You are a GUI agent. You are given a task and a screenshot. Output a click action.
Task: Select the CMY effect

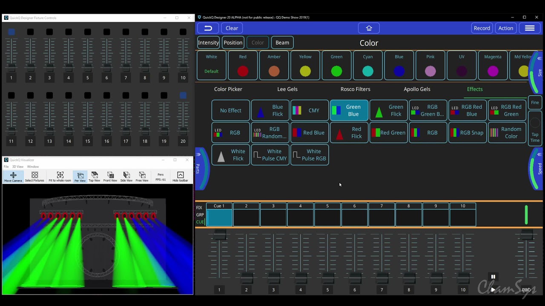(310, 110)
